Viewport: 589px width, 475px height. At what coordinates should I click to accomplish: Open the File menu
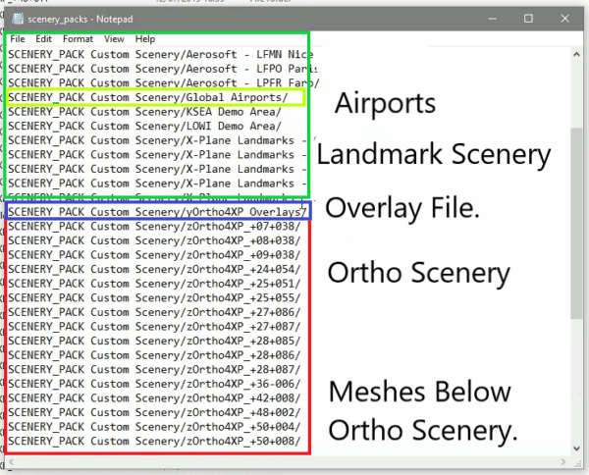[18, 39]
